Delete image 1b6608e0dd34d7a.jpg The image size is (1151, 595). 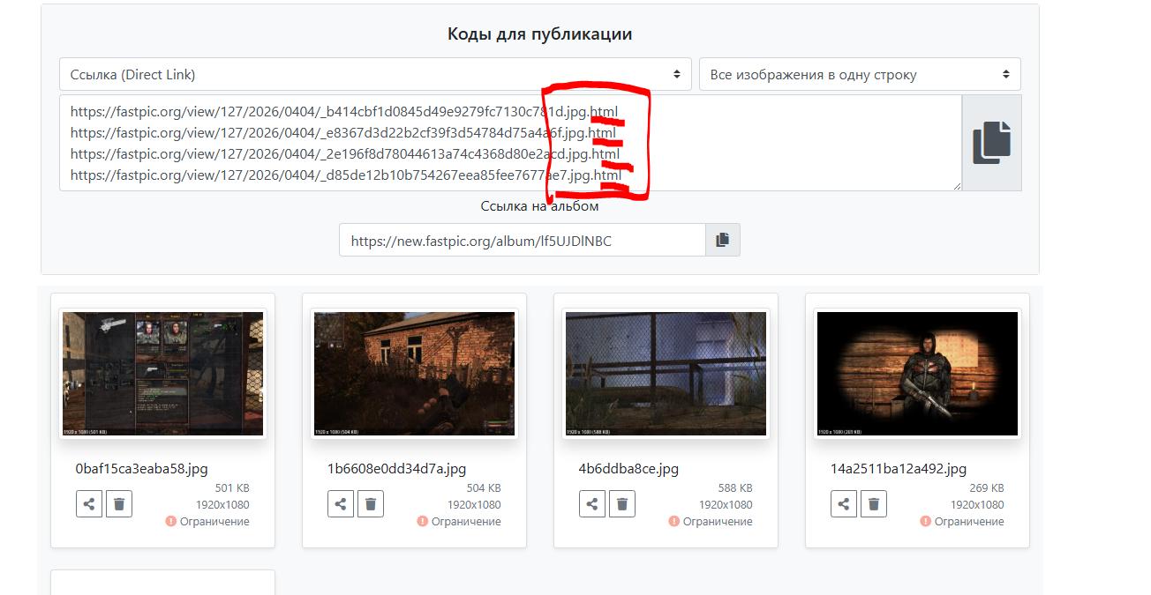click(371, 504)
